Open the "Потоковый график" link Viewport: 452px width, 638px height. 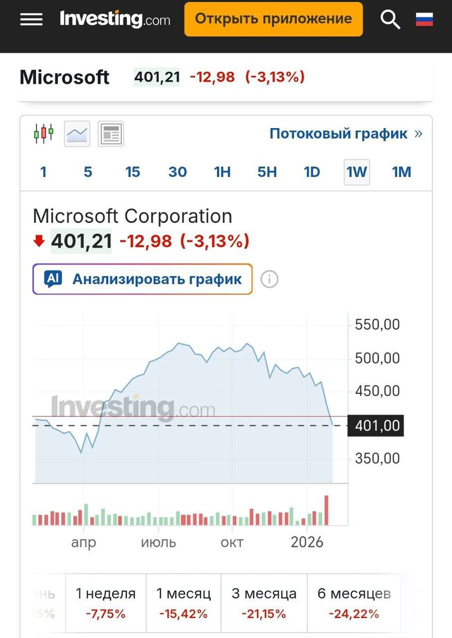(338, 133)
